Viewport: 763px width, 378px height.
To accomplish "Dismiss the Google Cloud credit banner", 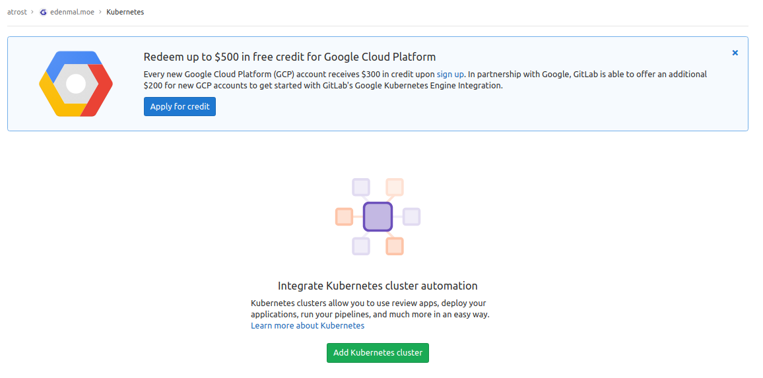I will pyautogui.click(x=735, y=53).
